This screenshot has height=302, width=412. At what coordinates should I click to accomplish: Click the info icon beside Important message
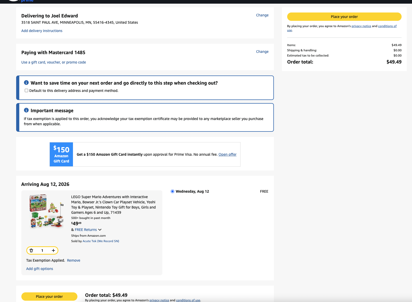26,110
